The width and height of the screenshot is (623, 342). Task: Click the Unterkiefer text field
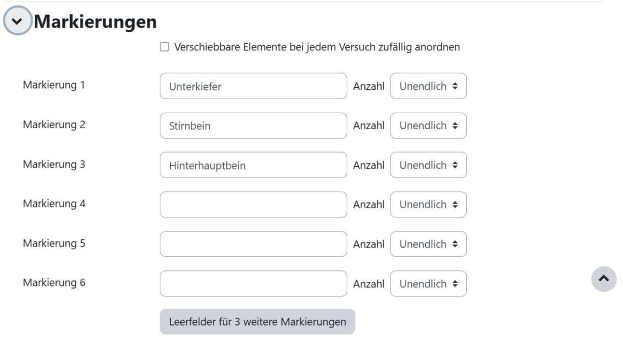tap(253, 86)
